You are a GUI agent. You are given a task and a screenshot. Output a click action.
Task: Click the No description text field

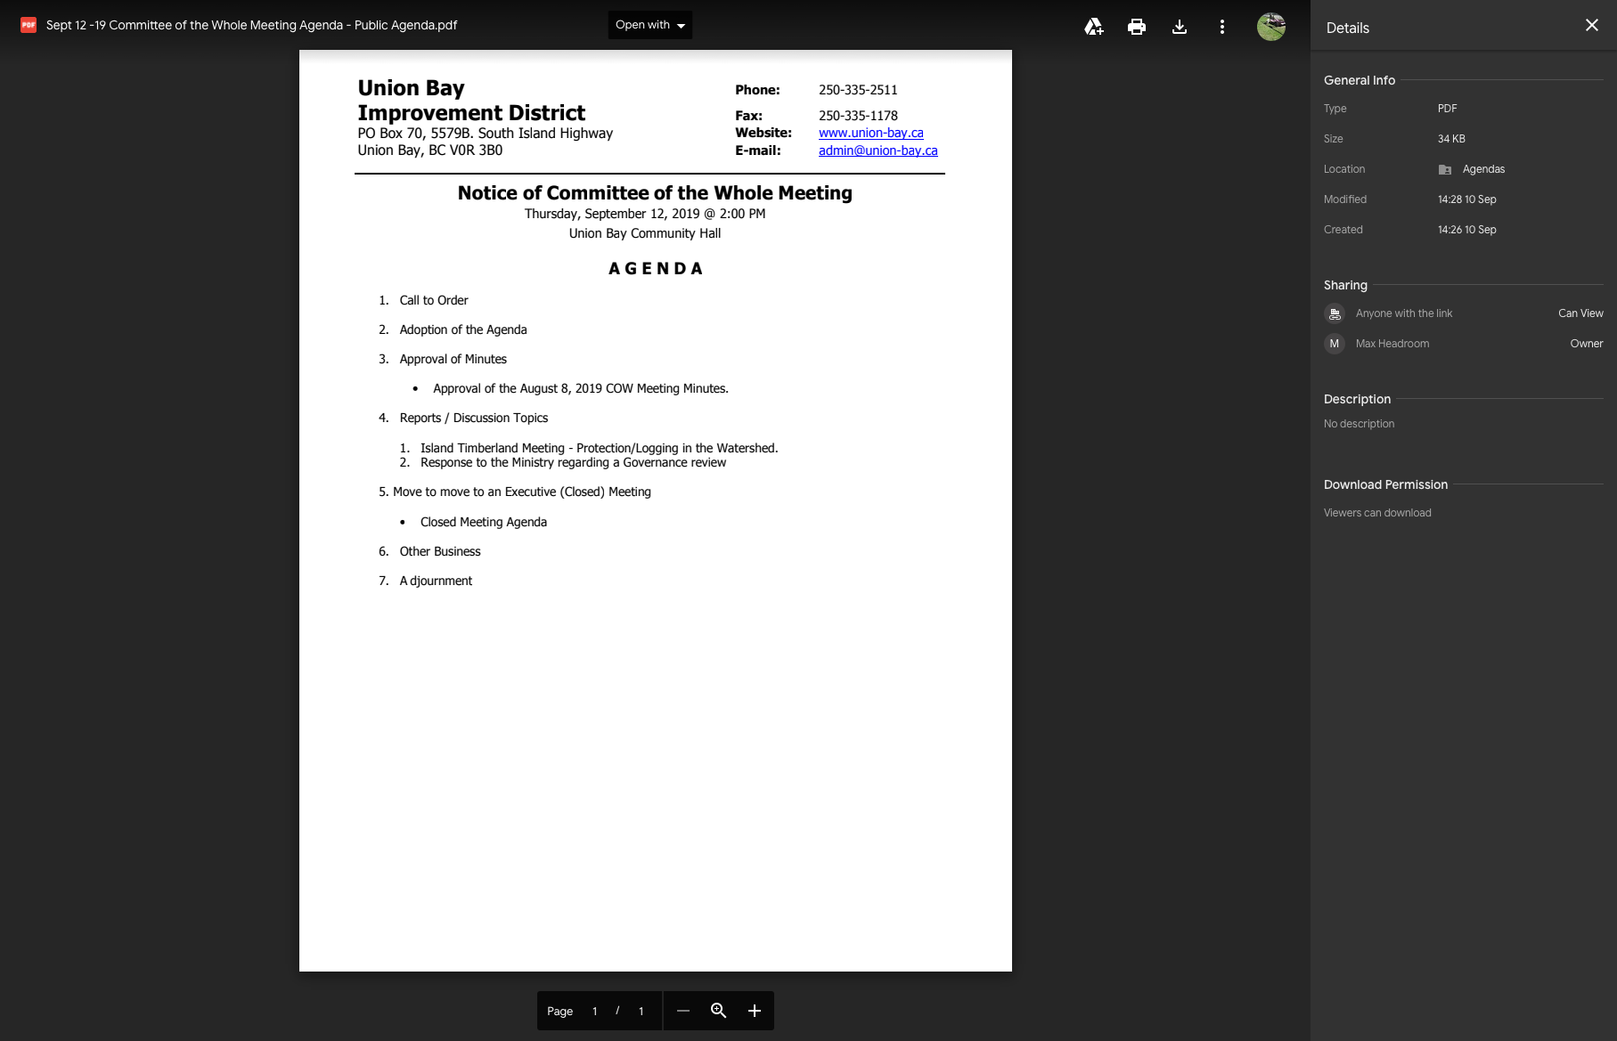point(1359,424)
